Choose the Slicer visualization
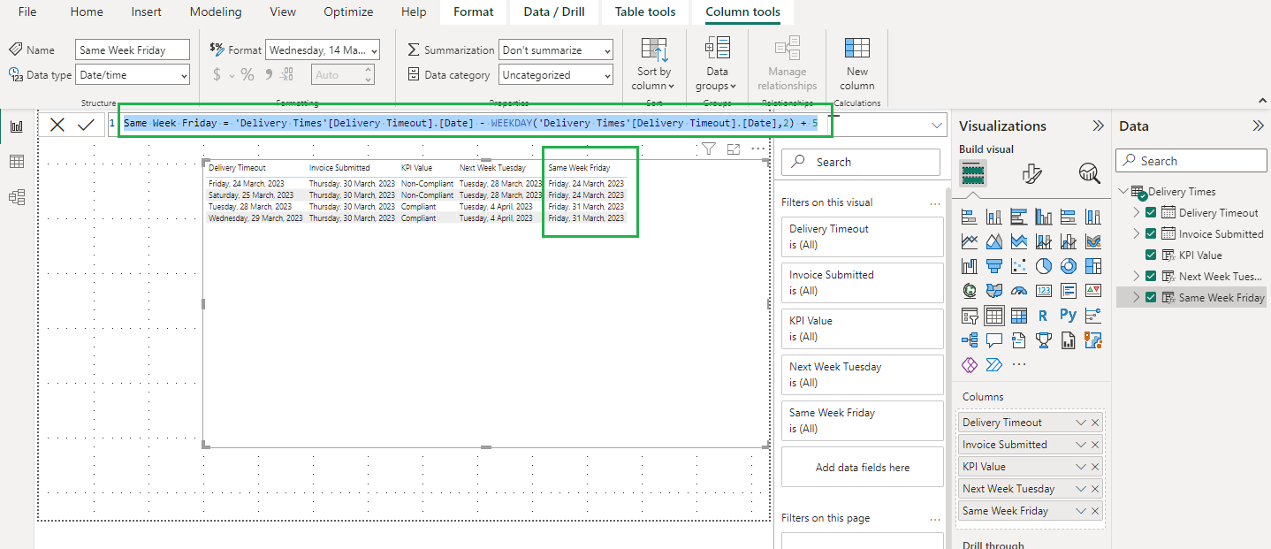Screen dimensions: 1271x549 969,316
